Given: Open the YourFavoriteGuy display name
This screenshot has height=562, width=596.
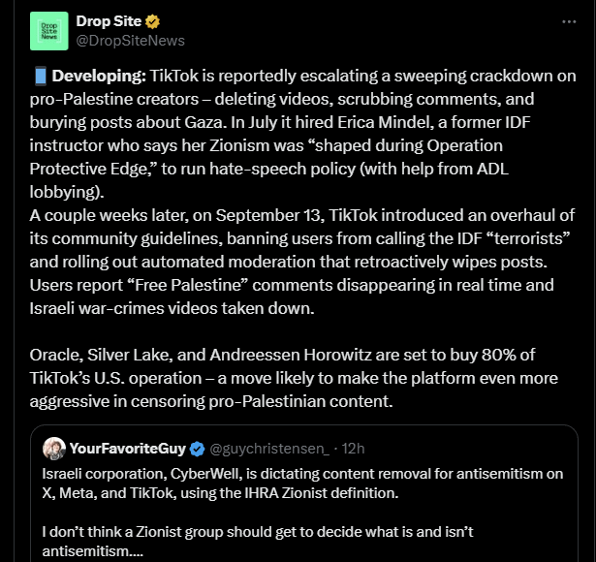Looking at the screenshot, I should (x=128, y=449).
